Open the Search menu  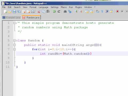coord(17,7)
